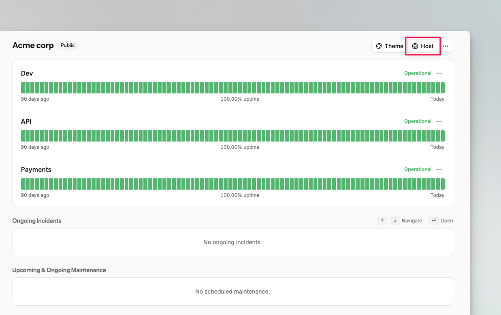
Task: Click the palette icon in Theme button
Action: tap(379, 46)
